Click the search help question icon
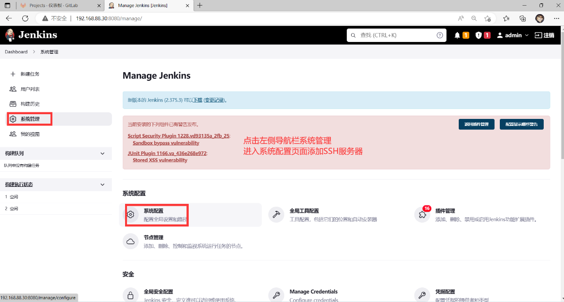The width and height of the screenshot is (564, 302). pyautogui.click(x=439, y=35)
